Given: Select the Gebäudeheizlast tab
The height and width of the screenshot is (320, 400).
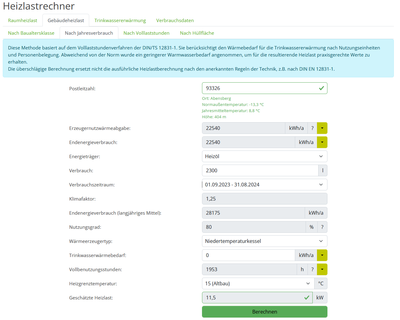Looking at the screenshot, I should click(66, 20).
